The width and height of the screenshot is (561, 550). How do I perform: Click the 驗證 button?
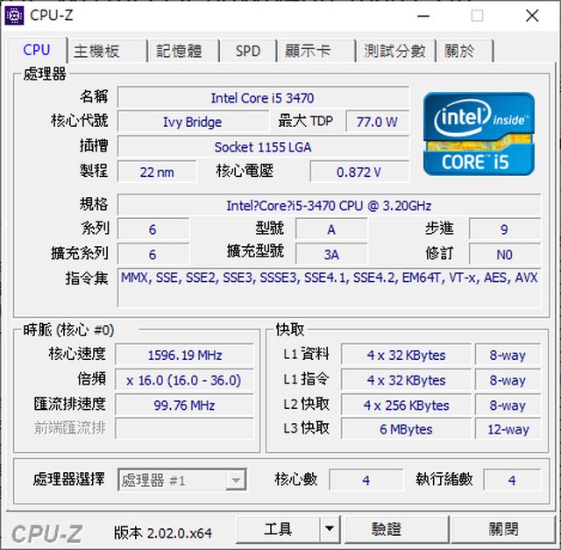(x=387, y=529)
